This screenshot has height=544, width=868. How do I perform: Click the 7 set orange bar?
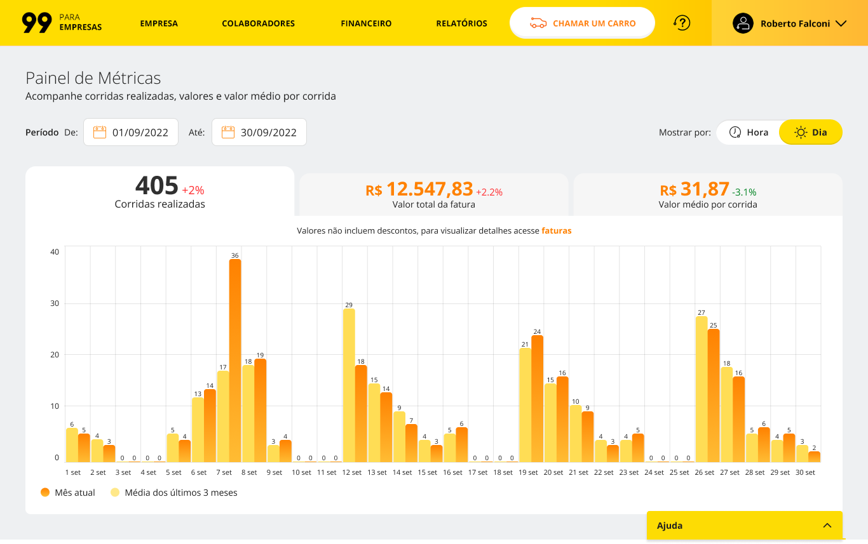[x=235, y=361]
